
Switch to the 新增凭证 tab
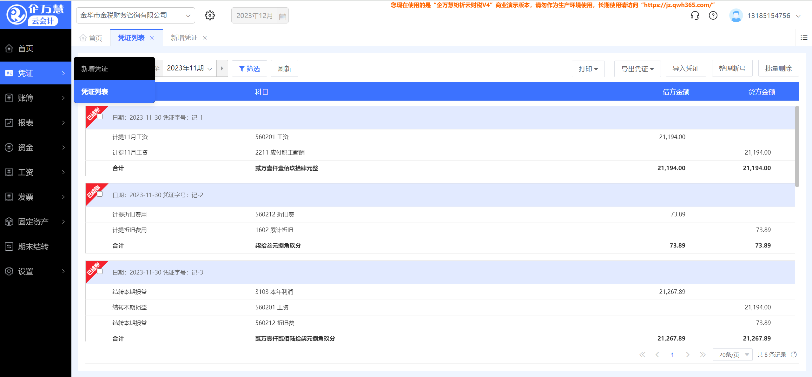pos(184,37)
